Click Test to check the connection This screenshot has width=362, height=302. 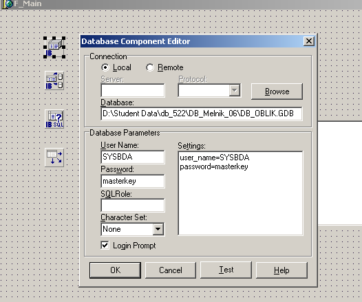tap(226, 270)
